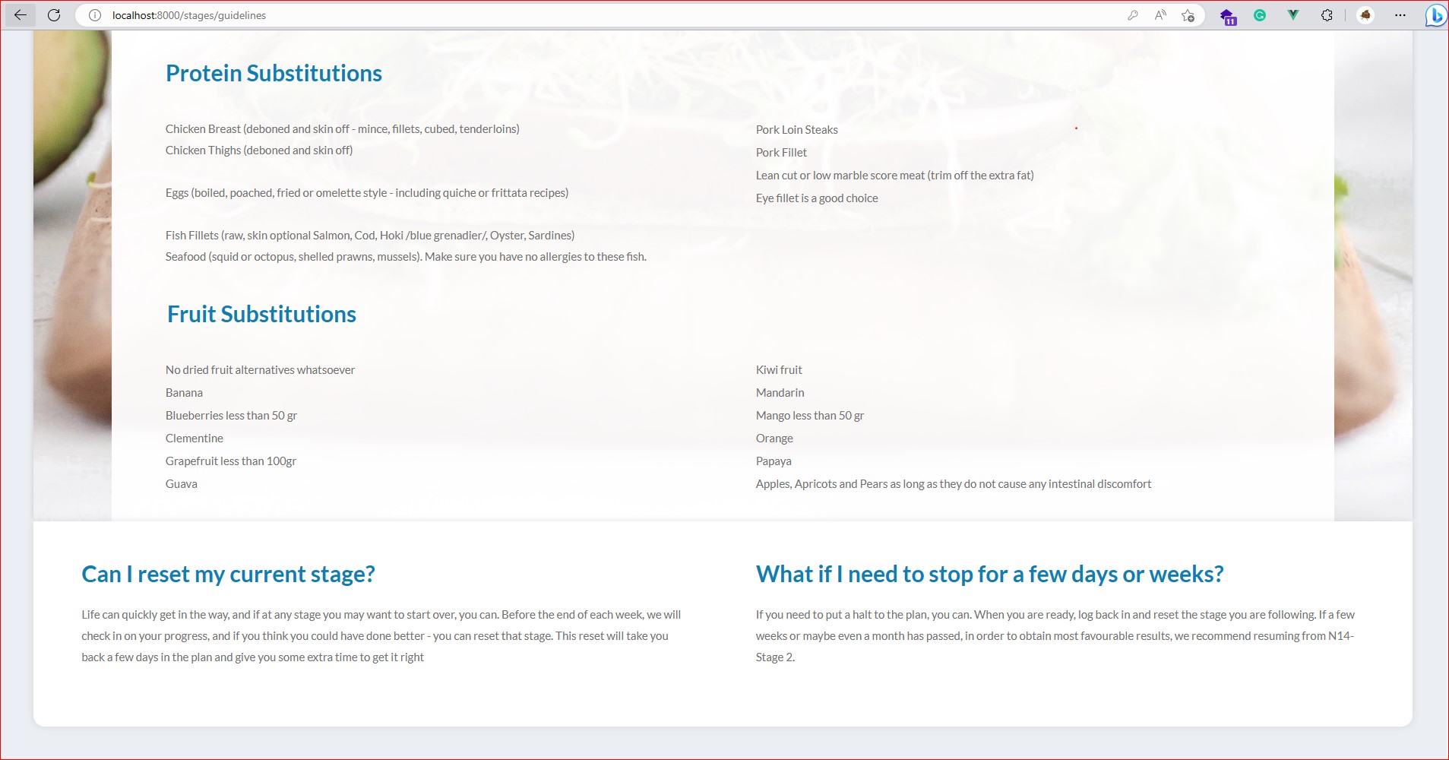Image resolution: width=1449 pixels, height=760 pixels.
Task: Click the 'Kiwi fruit' list entry
Action: point(779,370)
